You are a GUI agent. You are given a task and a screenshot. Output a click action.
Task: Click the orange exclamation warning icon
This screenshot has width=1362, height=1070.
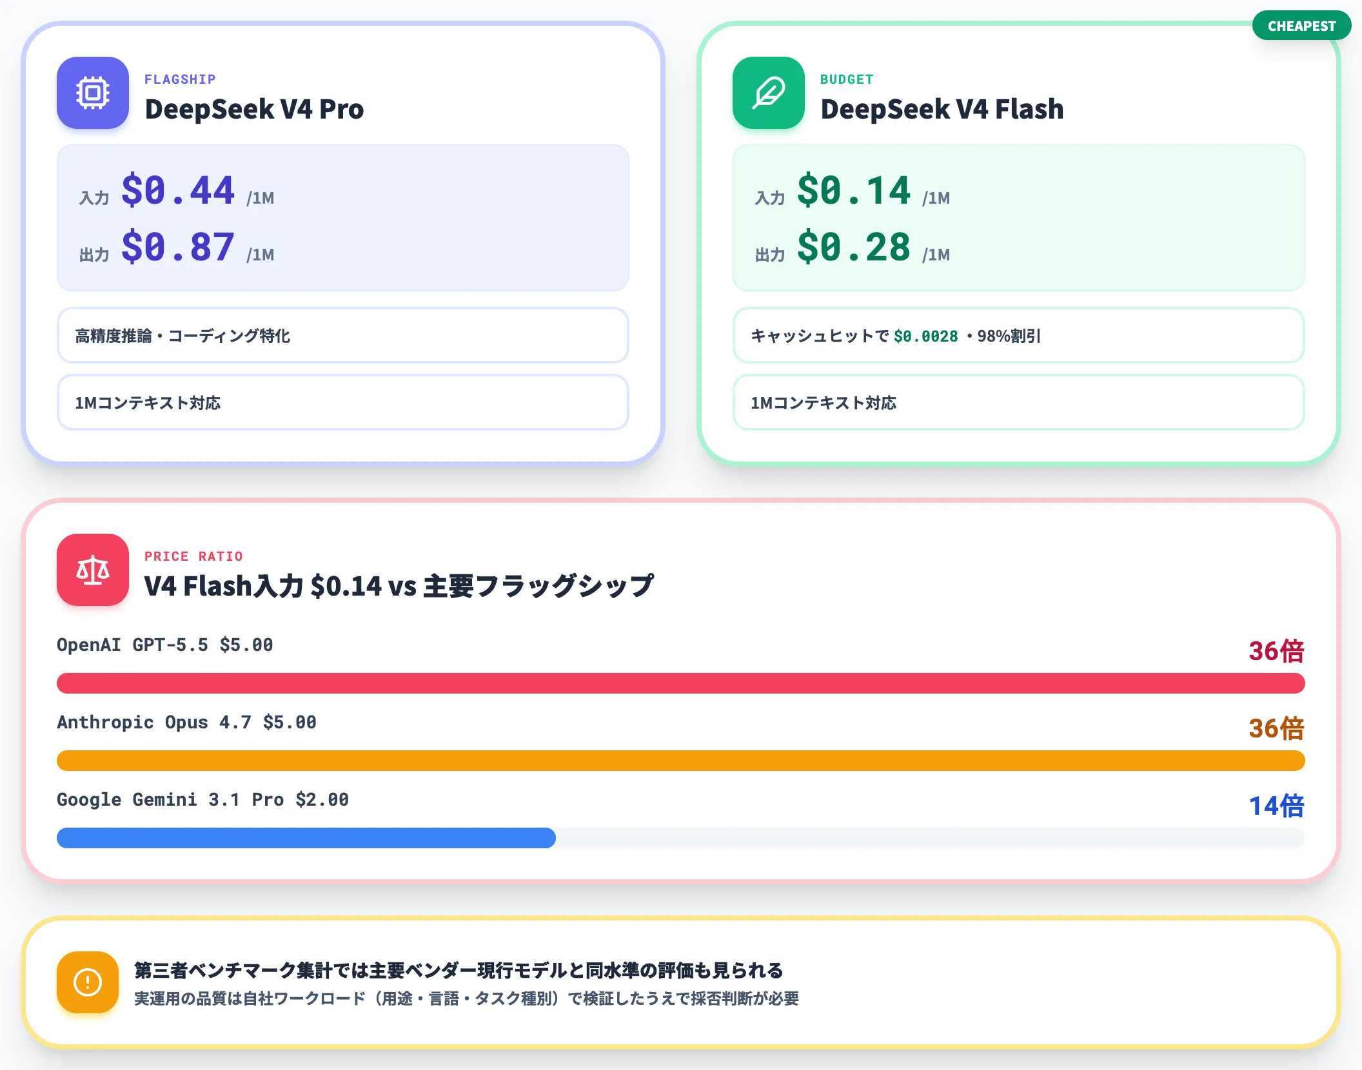88,982
